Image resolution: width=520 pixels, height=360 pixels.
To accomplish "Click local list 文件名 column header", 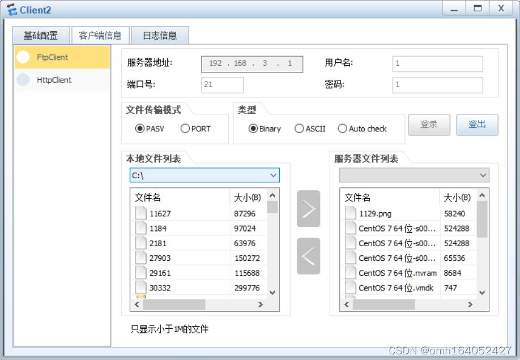I will pos(180,198).
